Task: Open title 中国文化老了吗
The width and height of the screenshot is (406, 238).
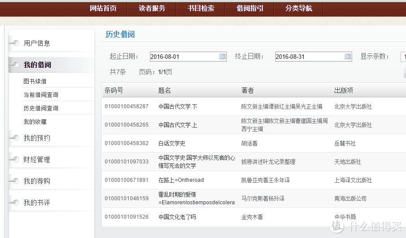Action: [x=177, y=217]
